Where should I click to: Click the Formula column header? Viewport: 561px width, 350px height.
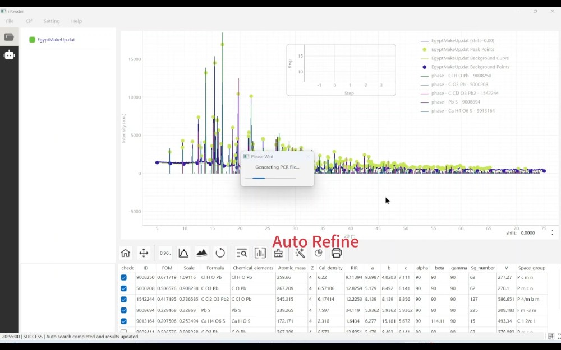(215, 268)
